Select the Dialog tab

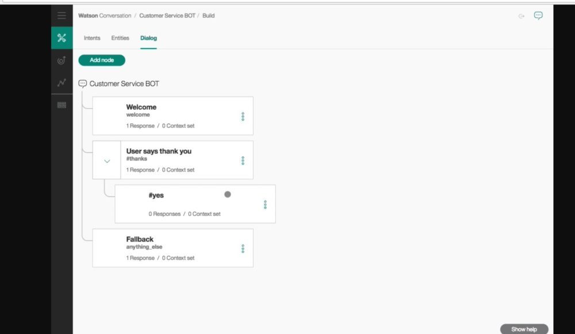click(x=148, y=38)
